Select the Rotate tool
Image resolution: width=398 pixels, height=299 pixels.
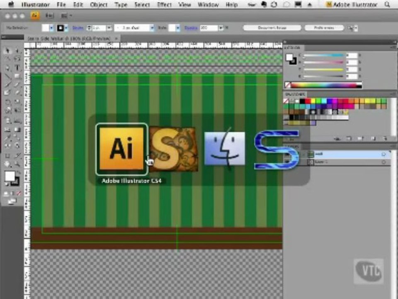tap(7, 102)
